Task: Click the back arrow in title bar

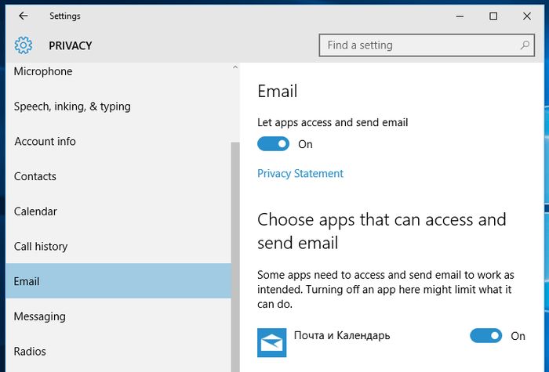Action: (x=23, y=16)
